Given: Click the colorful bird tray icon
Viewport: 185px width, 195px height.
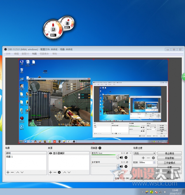Looking at the screenshot, I should 147,192.
